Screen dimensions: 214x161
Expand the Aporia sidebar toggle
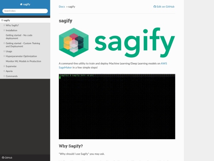point(4,71)
